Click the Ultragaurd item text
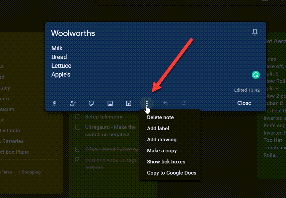Viewport: 286px width, 198px height. [111, 131]
